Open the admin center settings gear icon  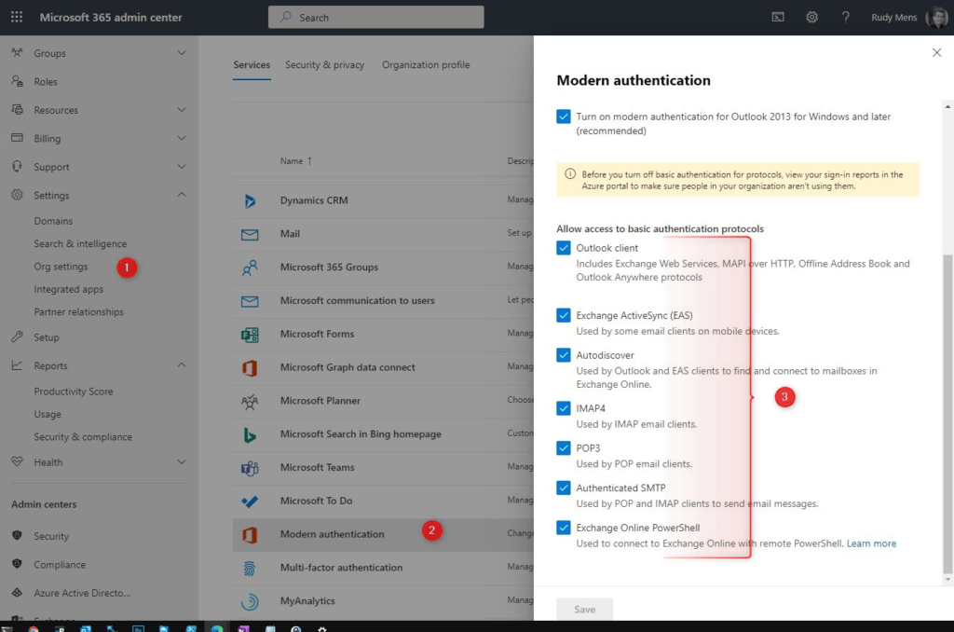811,16
